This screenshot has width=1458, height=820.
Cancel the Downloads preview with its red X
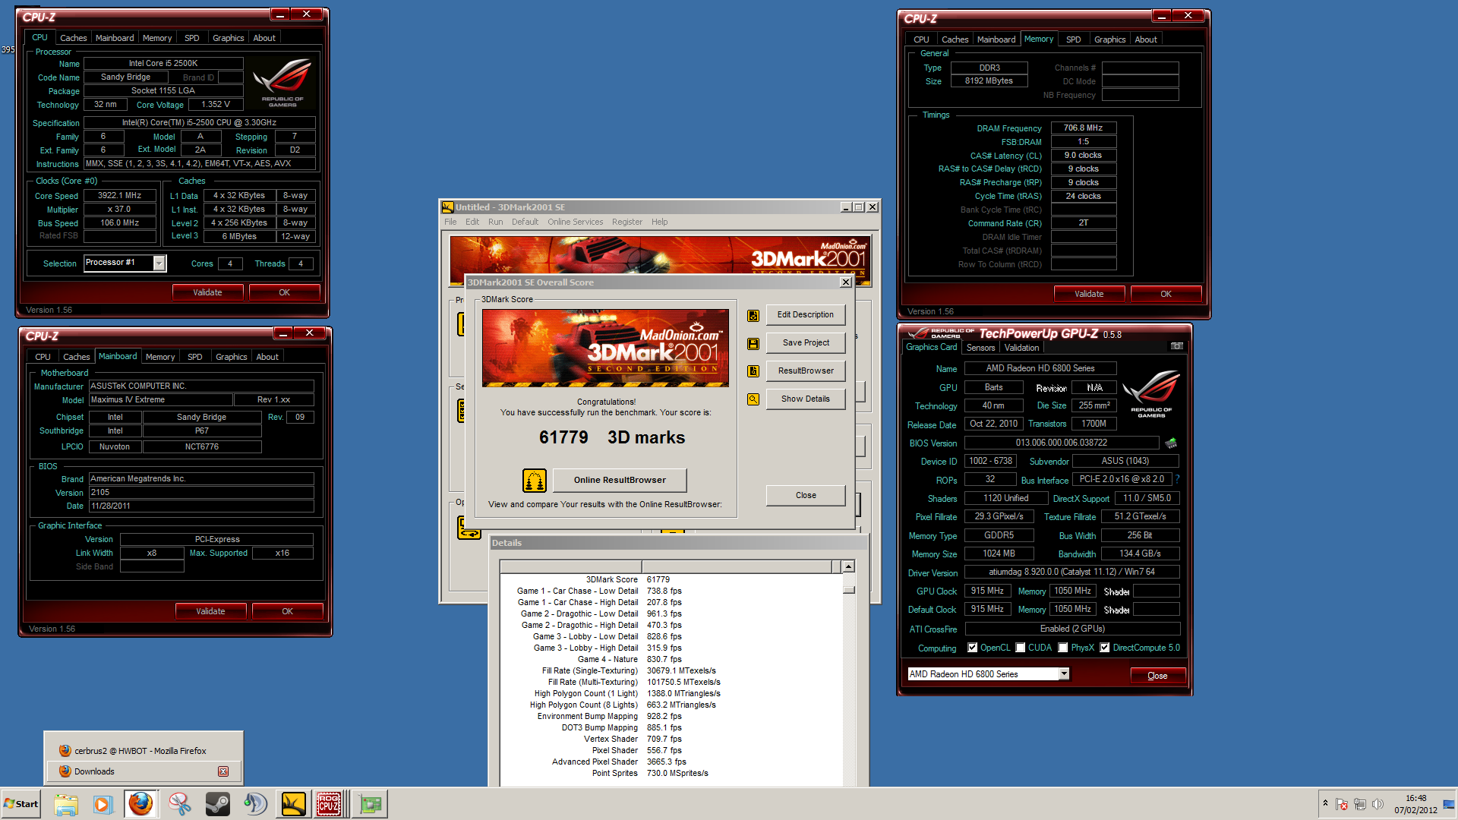[223, 771]
